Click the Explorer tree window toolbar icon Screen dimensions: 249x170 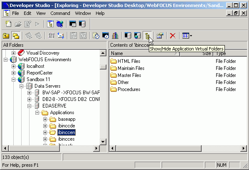click(x=50, y=24)
